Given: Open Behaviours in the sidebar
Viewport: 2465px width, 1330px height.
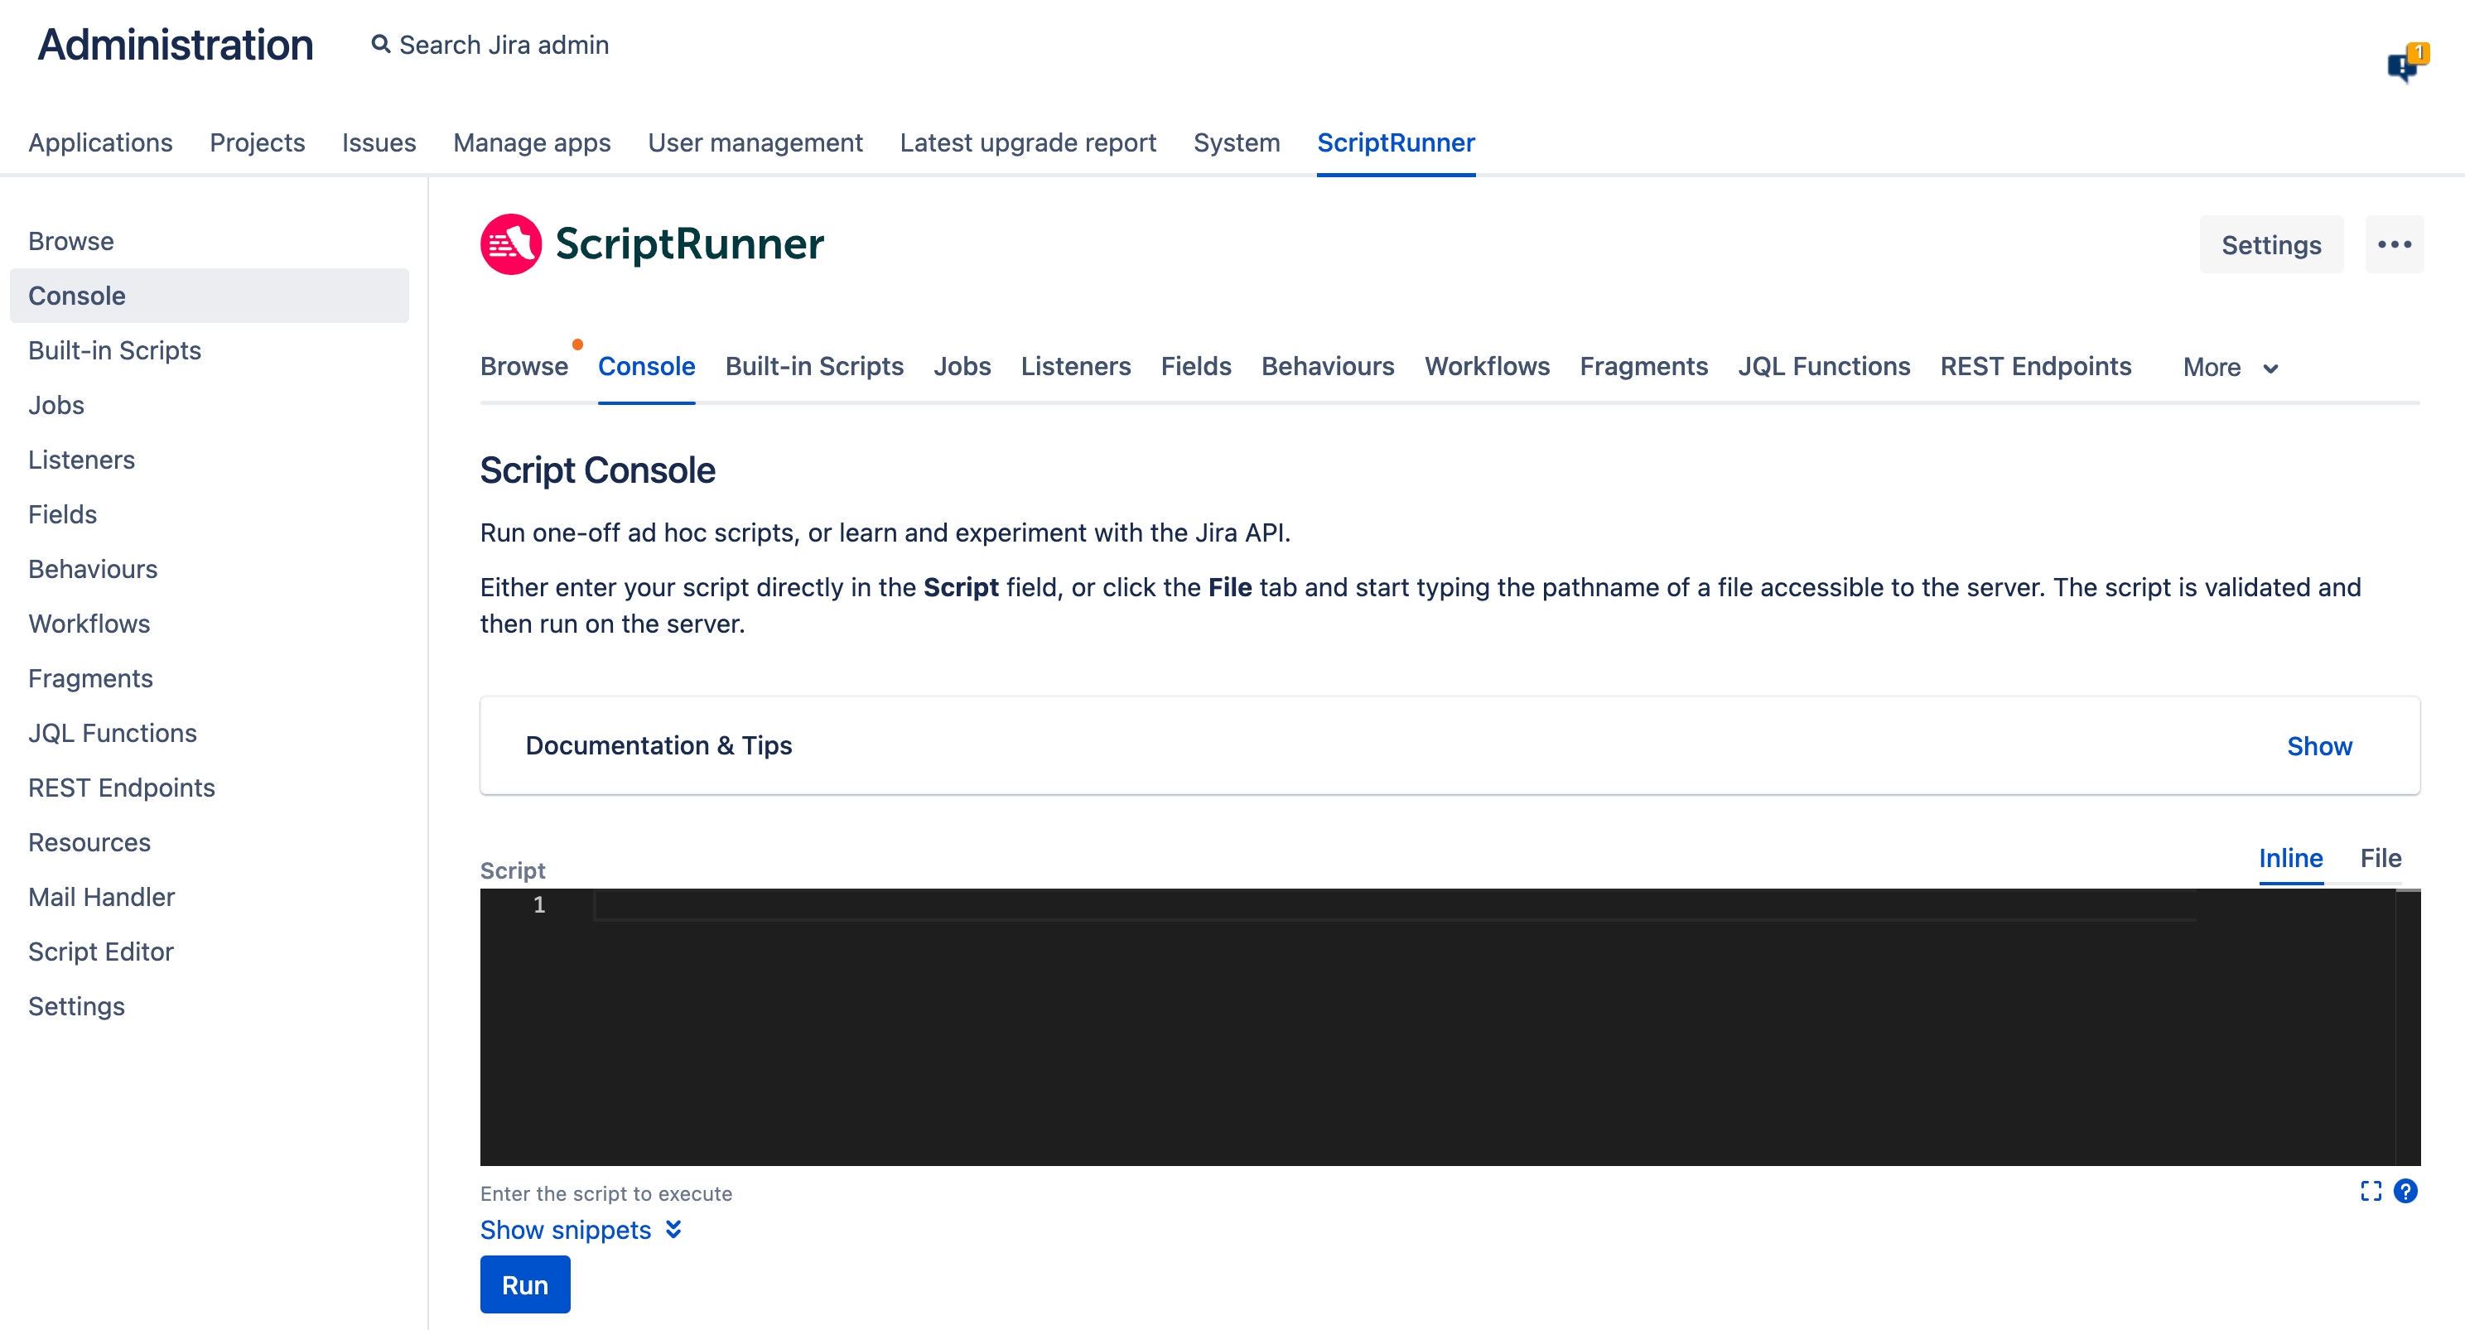Looking at the screenshot, I should point(209,568).
